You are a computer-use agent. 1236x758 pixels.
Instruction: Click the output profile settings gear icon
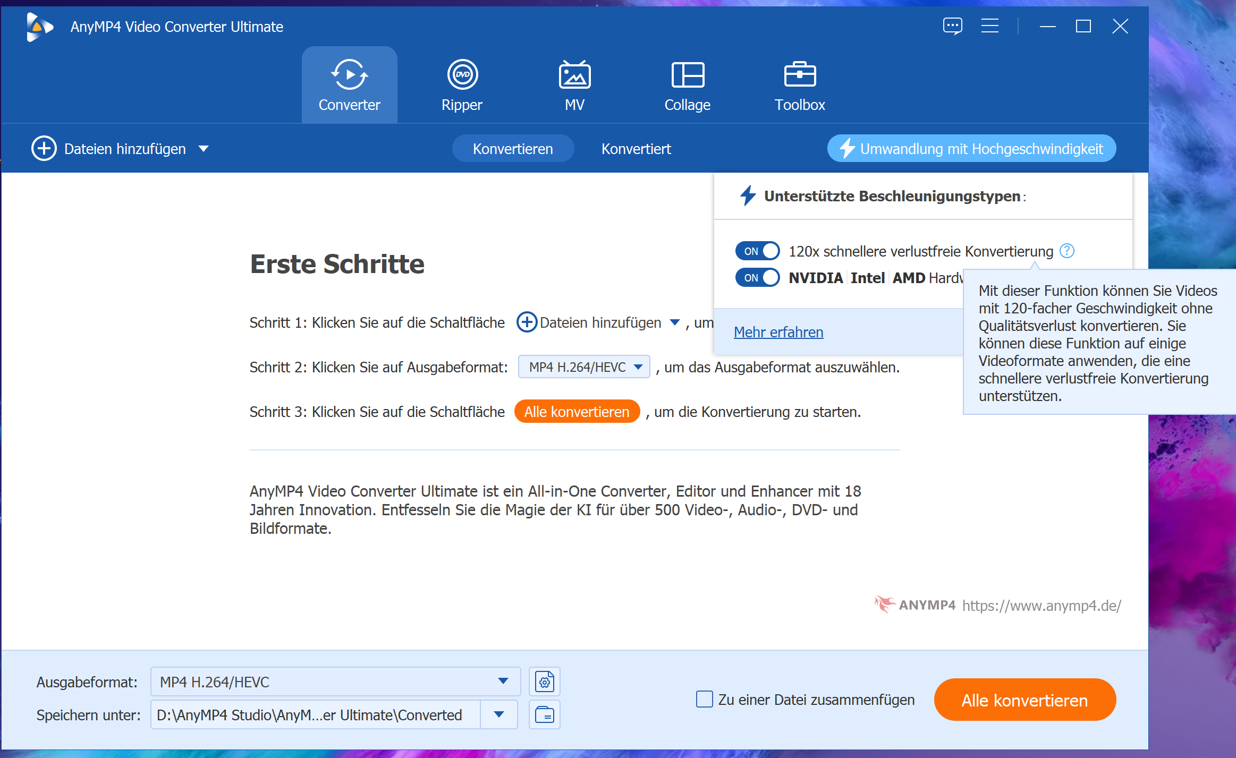[544, 682]
